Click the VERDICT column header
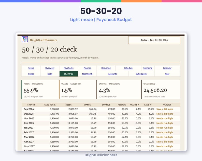Viewport: 202px width, 161px height. coord(167,105)
